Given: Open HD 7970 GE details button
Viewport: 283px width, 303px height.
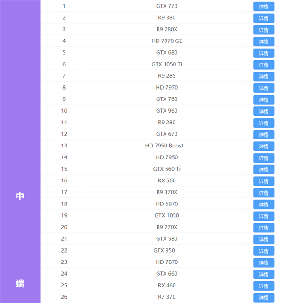Looking at the screenshot, I should 264,41.
